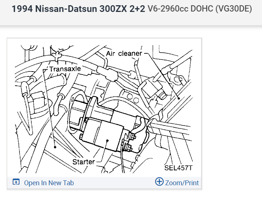Select the vehicle title '1994 Nissan-Datsun 300ZX 2+2'
The height and width of the screenshot is (202, 262).
pos(78,9)
